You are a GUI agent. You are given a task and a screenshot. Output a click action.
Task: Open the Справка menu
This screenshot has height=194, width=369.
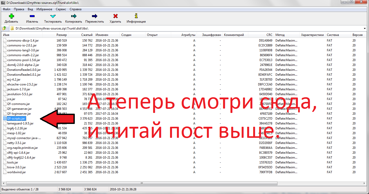[76, 9]
